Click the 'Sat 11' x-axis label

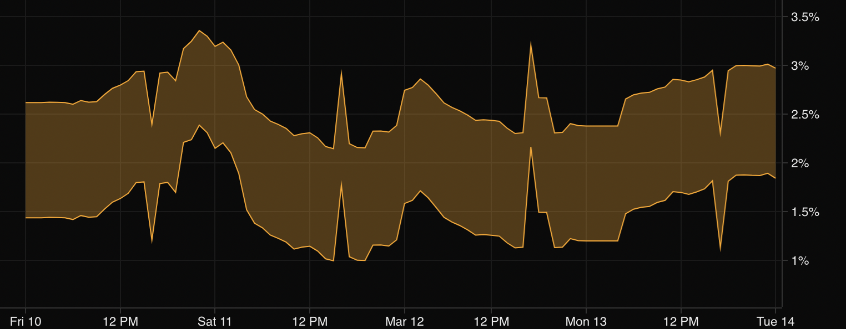pyautogui.click(x=214, y=321)
